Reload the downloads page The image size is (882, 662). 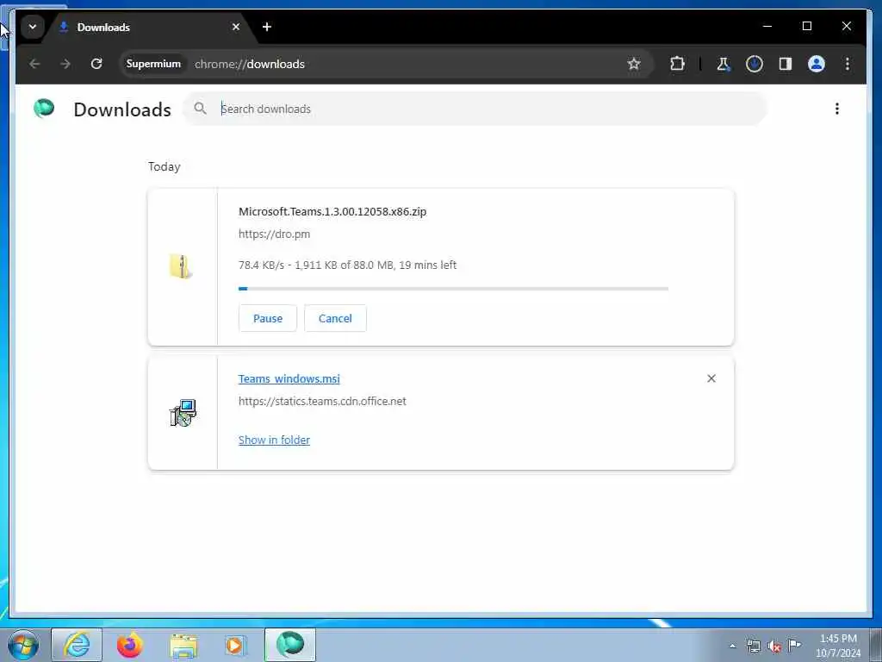click(96, 64)
